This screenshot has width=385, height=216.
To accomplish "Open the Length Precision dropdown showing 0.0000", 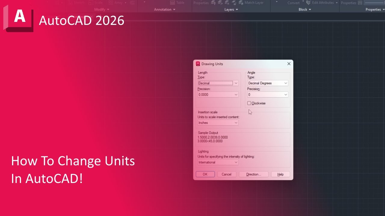I will 218,94.
